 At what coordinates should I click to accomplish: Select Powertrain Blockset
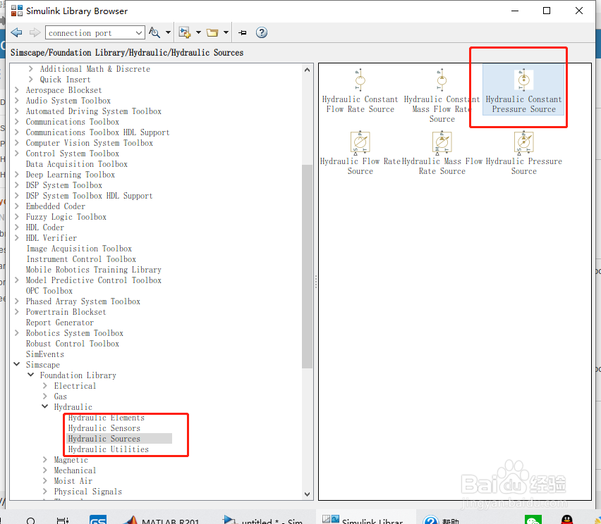pyautogui.click(x=66, y=312)
